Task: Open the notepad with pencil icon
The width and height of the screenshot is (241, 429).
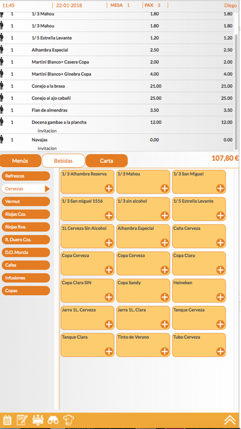Action: [22, 420]
